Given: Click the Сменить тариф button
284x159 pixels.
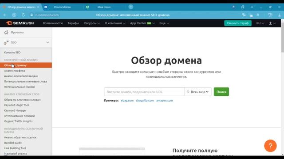Looking at the screenshot, I should point(238,23).
